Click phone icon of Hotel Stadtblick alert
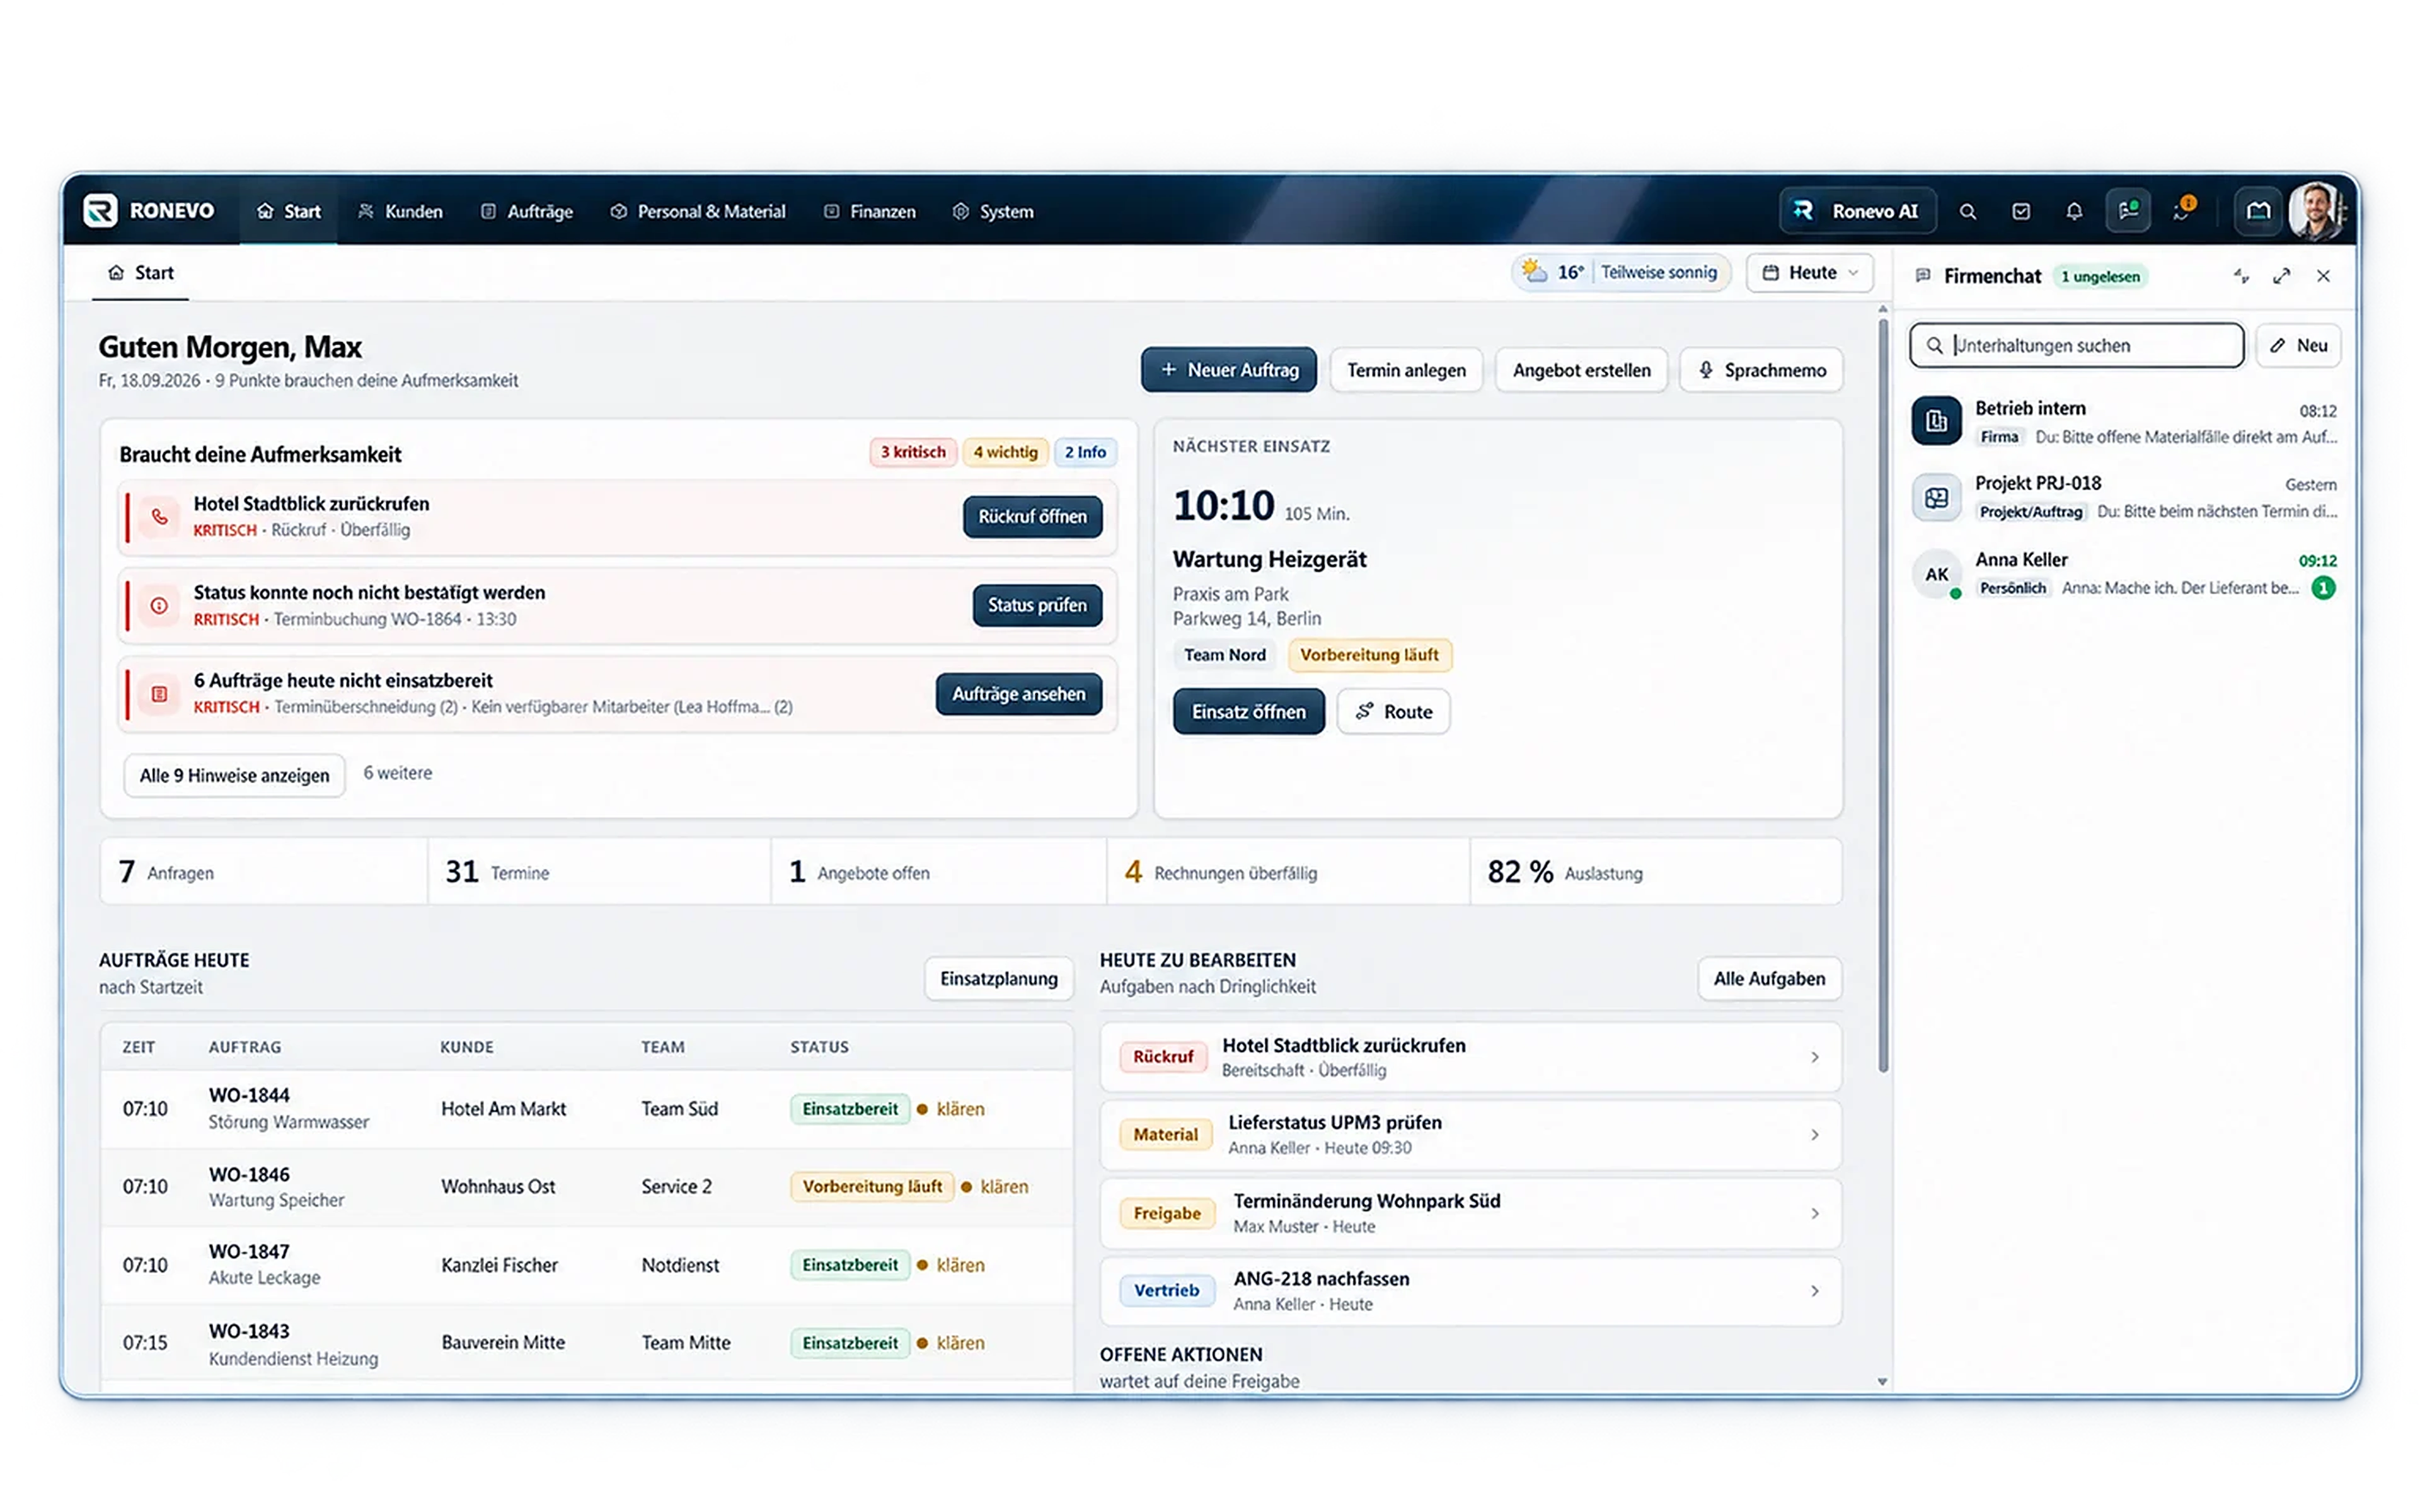 [x=159, y=517]
